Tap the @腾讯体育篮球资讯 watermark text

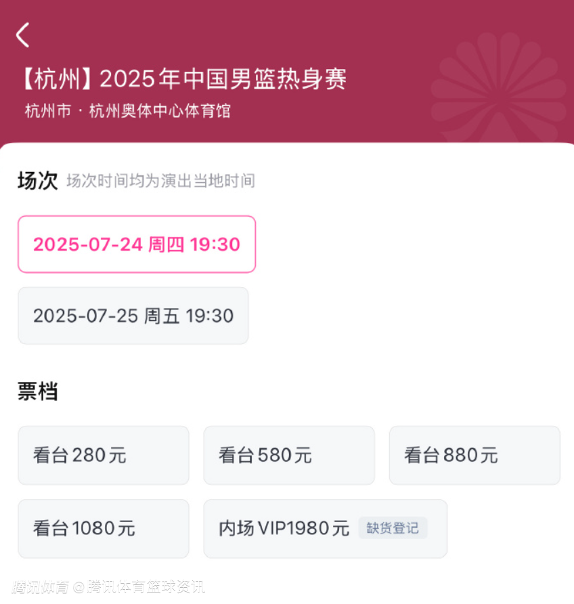(139, 587)
